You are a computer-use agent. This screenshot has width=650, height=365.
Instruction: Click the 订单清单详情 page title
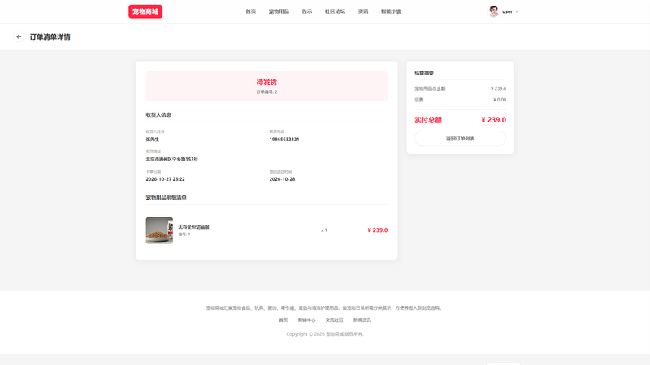[50, 36]
